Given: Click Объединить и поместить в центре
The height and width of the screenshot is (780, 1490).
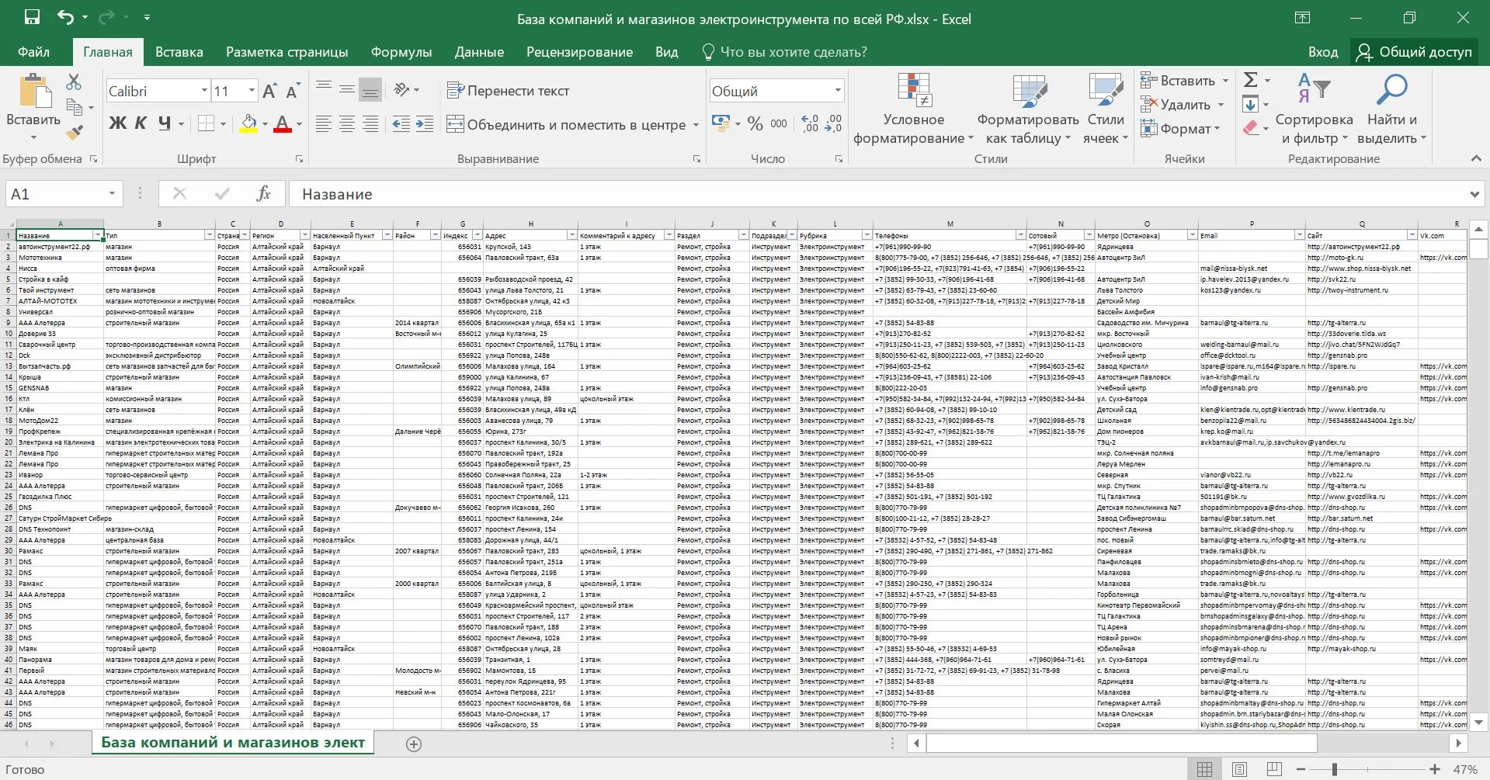Looking at the screenshot, I should (x=567, y=124).
